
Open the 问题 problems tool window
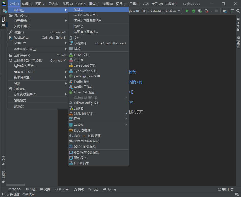click(x=31, y=189)
